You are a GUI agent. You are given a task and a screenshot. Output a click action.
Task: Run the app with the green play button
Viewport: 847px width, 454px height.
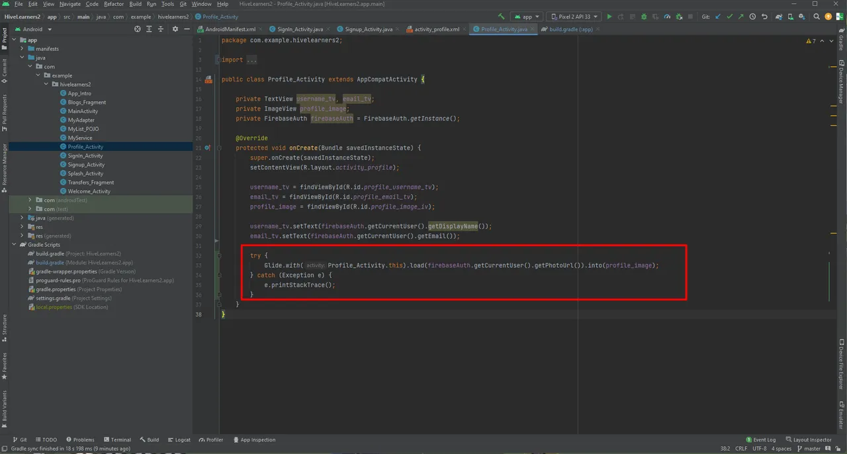click(x=609, y=17)
